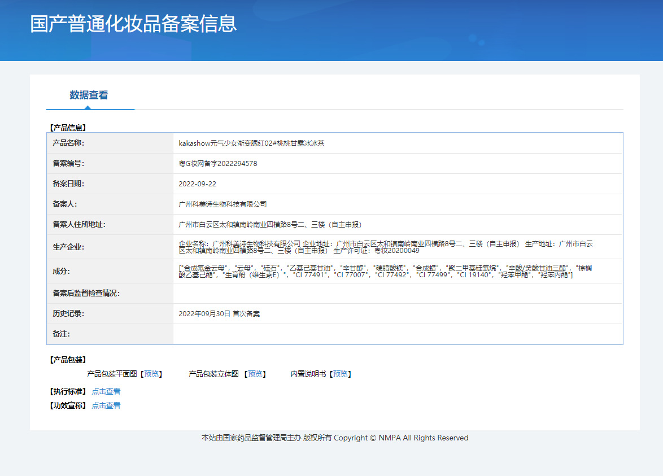Click the 备案后监督检查情况 label cell
The width and height of the screenshot is (663, 476).
point(110,294)
